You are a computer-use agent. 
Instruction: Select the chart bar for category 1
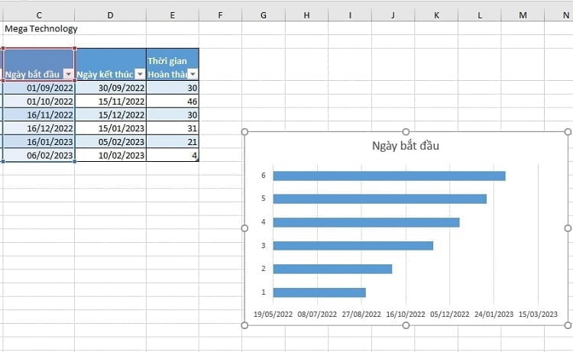[x=319, y=292]
